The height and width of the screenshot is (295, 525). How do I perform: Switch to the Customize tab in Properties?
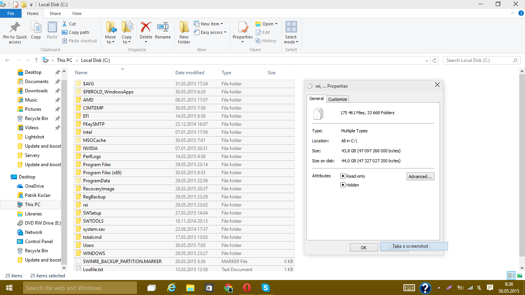[x=337, y=99]
